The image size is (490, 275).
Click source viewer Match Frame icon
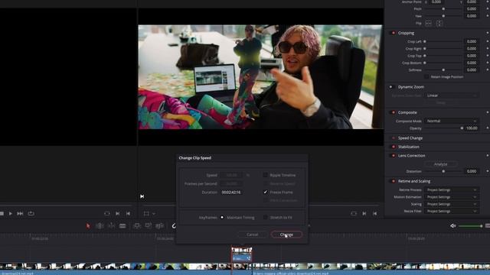pyautogui.click(x=107, y=214)
